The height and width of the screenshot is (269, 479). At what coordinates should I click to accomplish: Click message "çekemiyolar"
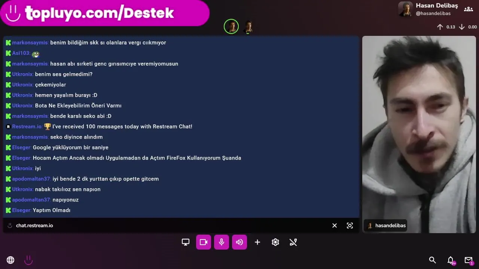[51, 85]
